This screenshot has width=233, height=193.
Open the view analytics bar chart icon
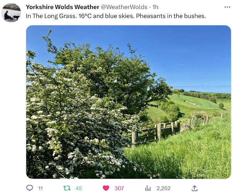point(148,188)
